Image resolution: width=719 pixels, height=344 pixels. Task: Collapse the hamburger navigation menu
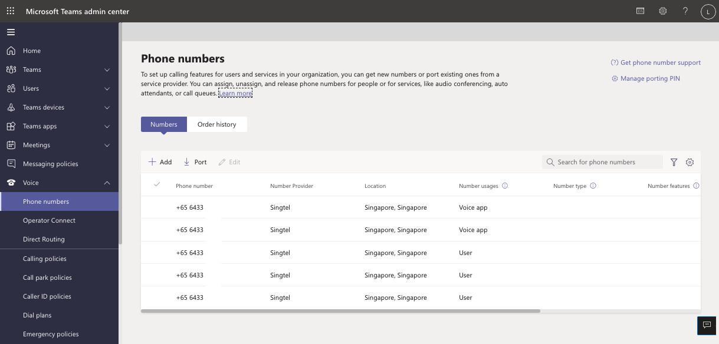click(11, 32)
